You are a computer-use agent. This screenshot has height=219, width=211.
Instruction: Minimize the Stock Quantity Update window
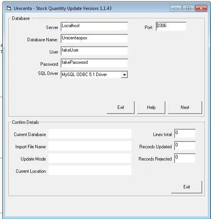(176, 8)
